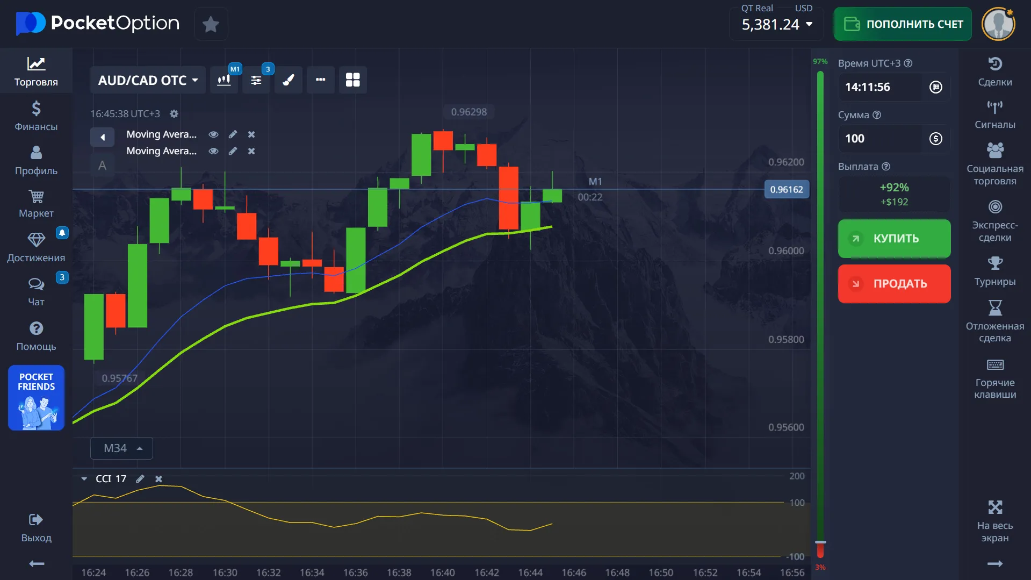Click the red Sell button

894,283
